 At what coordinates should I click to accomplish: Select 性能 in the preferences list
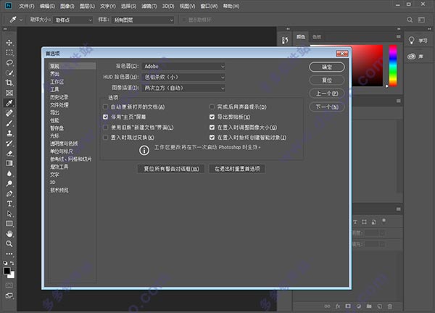[54, 120]
